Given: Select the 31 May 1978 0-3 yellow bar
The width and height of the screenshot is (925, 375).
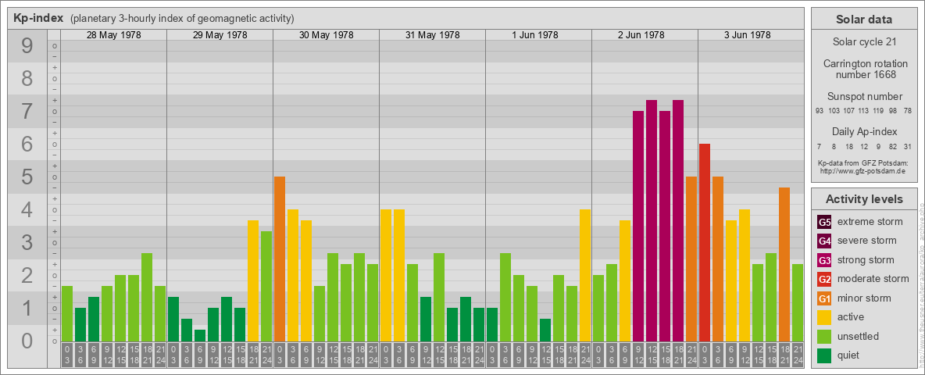Looking at the screenshot, I should coord(386,275).
